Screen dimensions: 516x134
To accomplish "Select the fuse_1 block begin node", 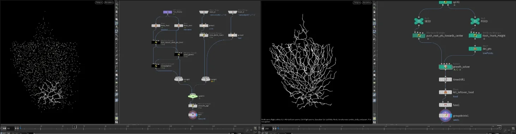I will tap(204, 12).
